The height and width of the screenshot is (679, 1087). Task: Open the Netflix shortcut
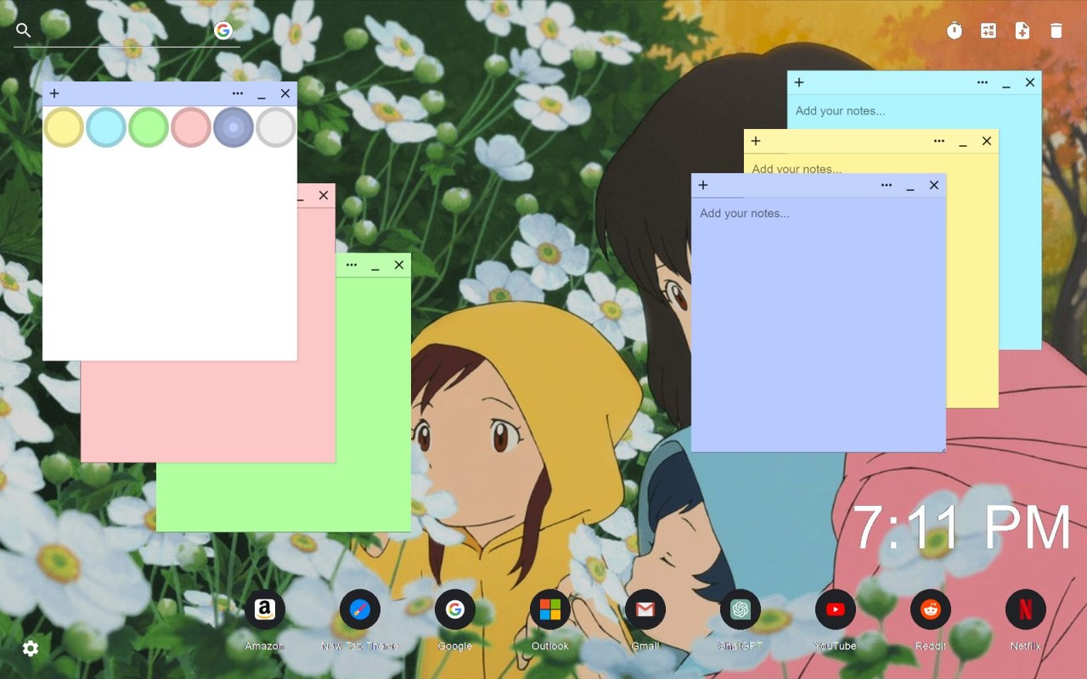[x=1026, y=609]
